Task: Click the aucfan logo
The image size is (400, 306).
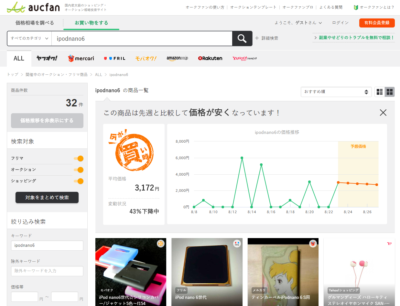Action: pos(32,7)
